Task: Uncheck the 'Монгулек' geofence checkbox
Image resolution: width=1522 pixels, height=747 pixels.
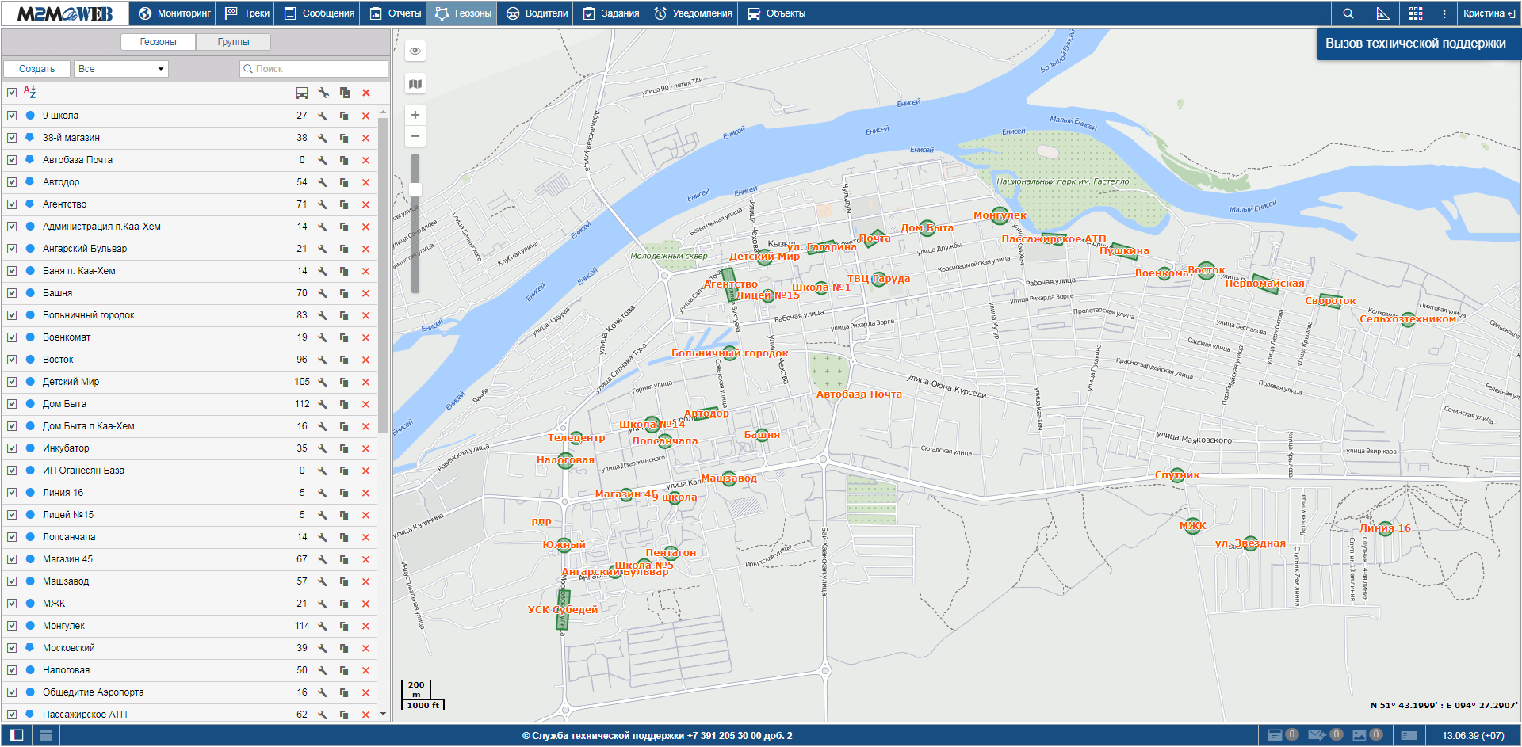Action: [x=12, y=626]
